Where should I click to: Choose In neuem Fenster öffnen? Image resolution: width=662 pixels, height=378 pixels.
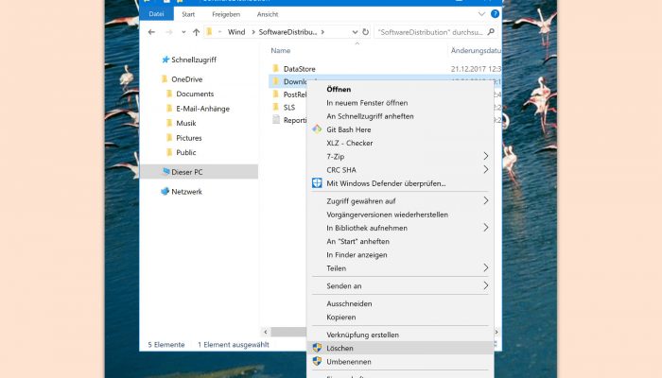[367, 103]
